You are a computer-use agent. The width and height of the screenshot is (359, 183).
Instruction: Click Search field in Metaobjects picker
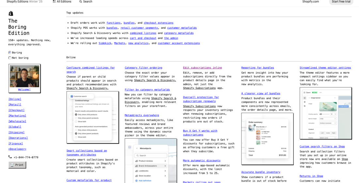click(151, 156)
